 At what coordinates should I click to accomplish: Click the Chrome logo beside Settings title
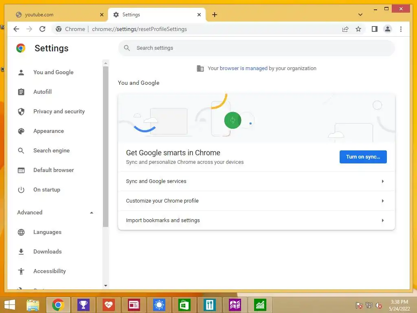[x=21, y=48]
